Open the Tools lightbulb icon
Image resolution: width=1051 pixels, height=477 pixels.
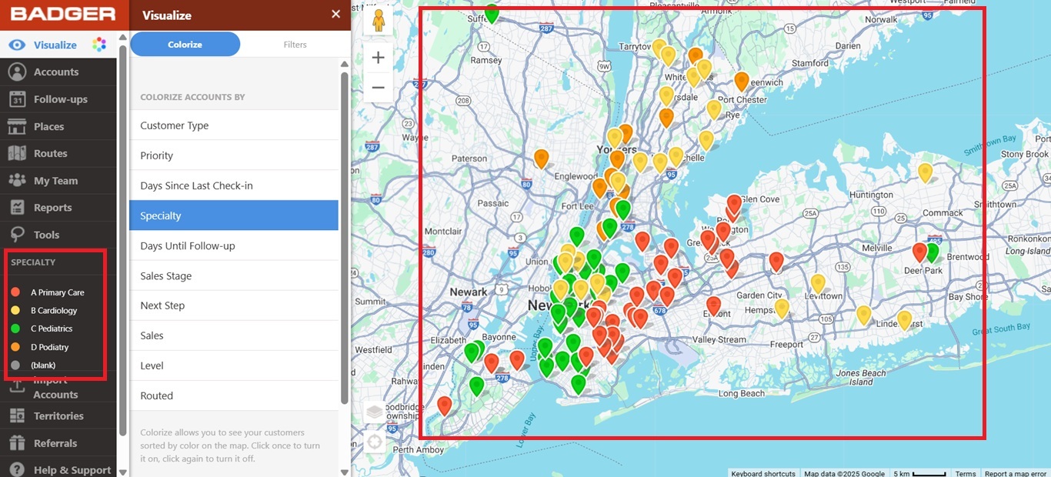(x=17, y=235)
